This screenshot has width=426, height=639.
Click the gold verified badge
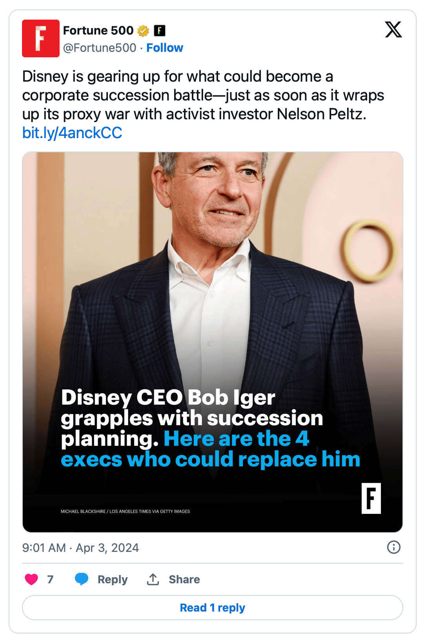click(x=143, y=31)
